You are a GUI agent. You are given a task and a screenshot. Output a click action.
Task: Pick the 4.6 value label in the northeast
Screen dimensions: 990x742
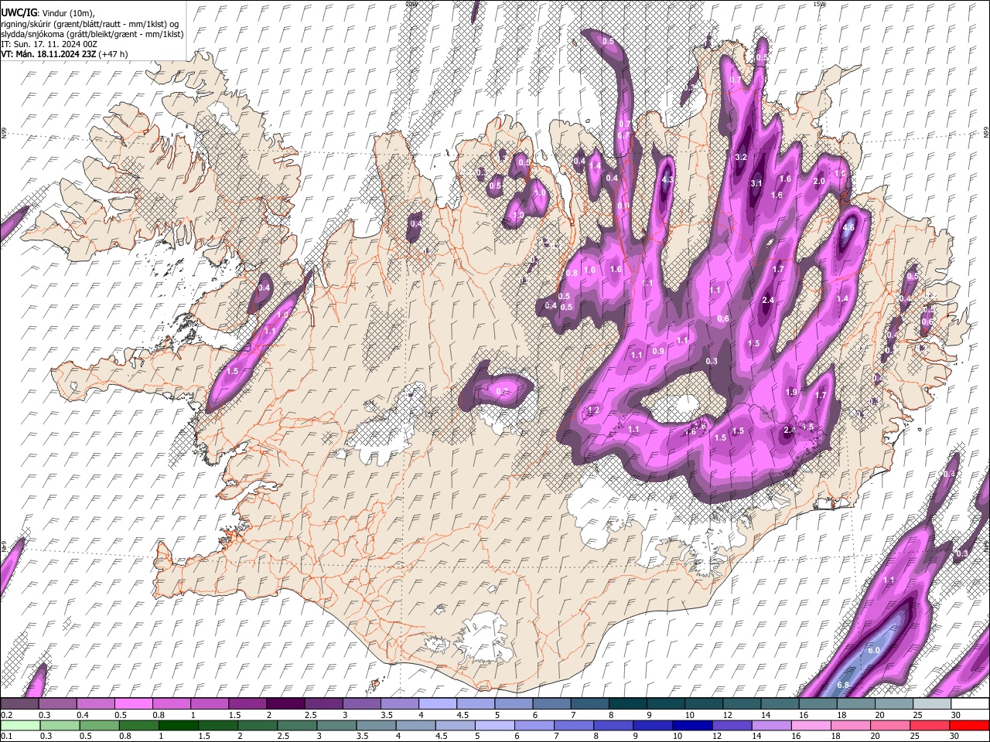coord(848,227)
